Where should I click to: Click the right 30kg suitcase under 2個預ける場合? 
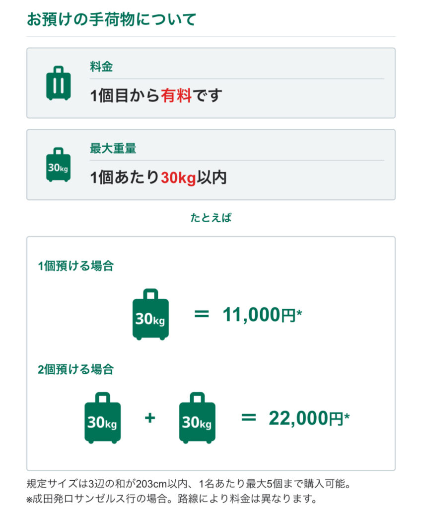(x=197, y=418)
